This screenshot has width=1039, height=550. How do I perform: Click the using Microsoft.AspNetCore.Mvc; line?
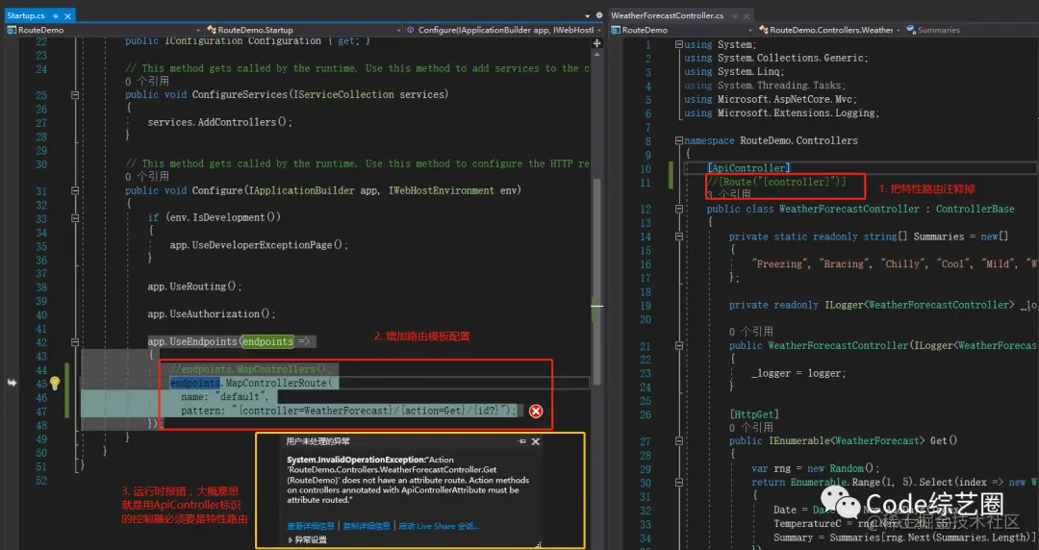click(x=771, y=99)
